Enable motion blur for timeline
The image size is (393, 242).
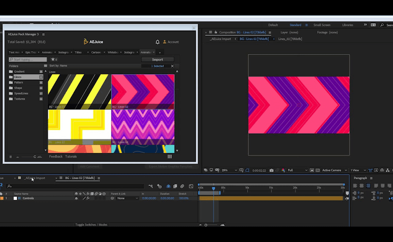[182, 186]
